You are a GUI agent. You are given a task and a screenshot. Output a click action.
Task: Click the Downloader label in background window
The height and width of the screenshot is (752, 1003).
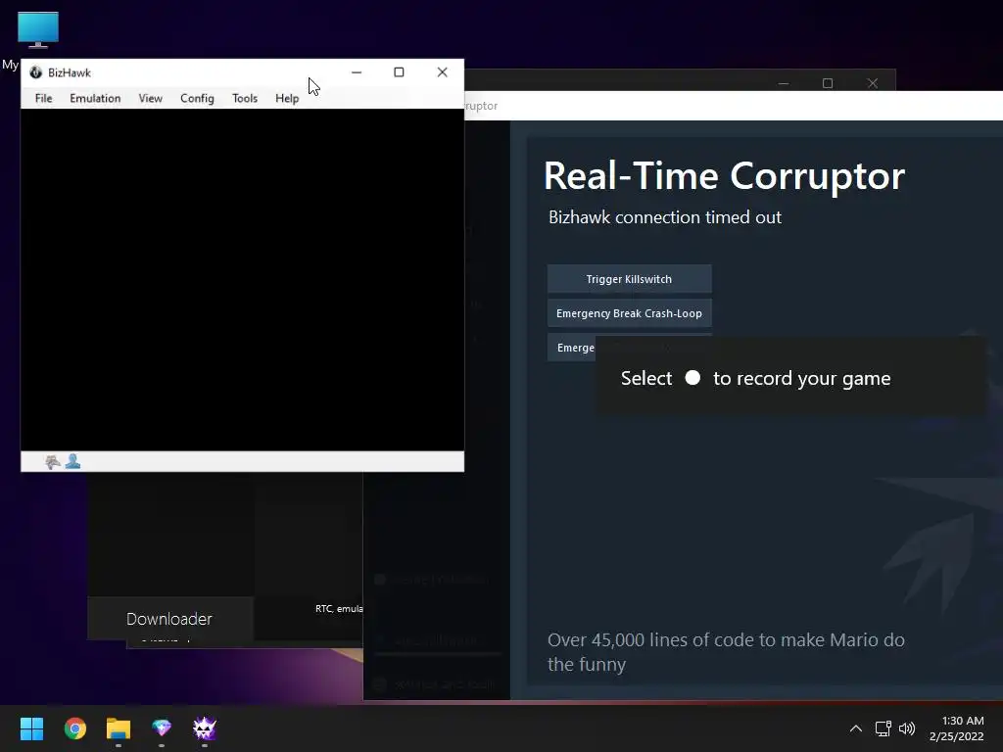click(x=168, y=619)
